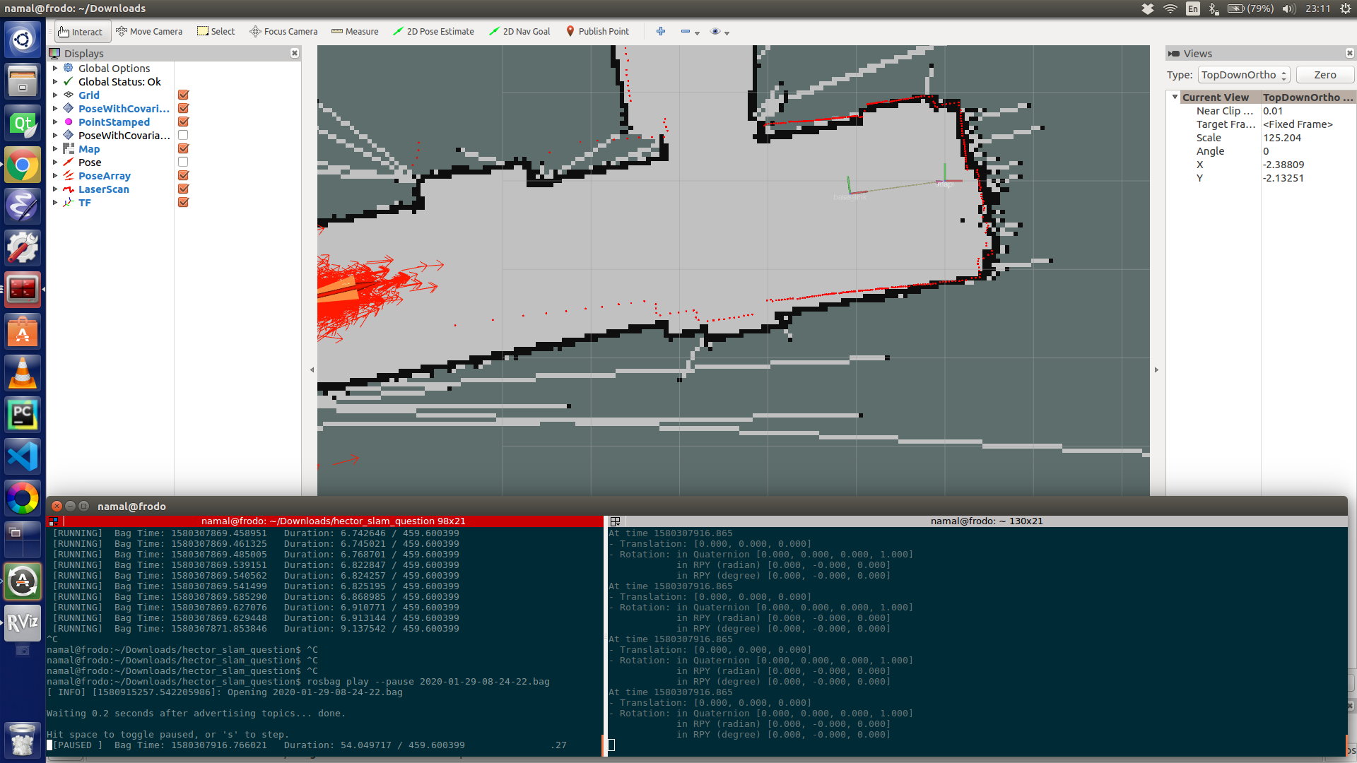Toggle the TF display checkbox
This screenshot has height=763, width=1357.
183,203
